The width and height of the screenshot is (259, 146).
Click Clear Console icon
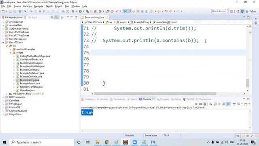tap(210, 104)
